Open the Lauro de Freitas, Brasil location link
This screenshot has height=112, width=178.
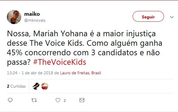(x=80, y=73)
